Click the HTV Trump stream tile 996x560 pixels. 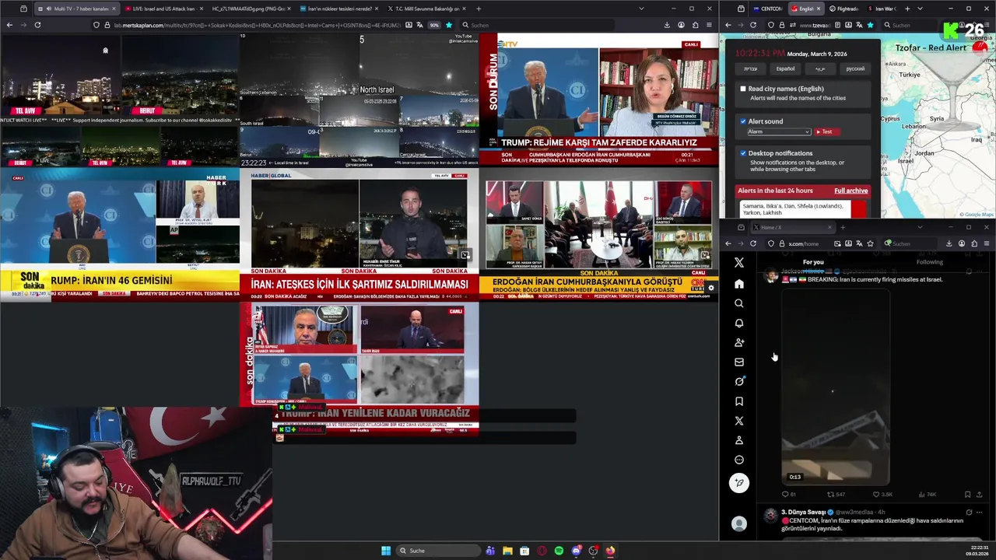tap(598, 100)
